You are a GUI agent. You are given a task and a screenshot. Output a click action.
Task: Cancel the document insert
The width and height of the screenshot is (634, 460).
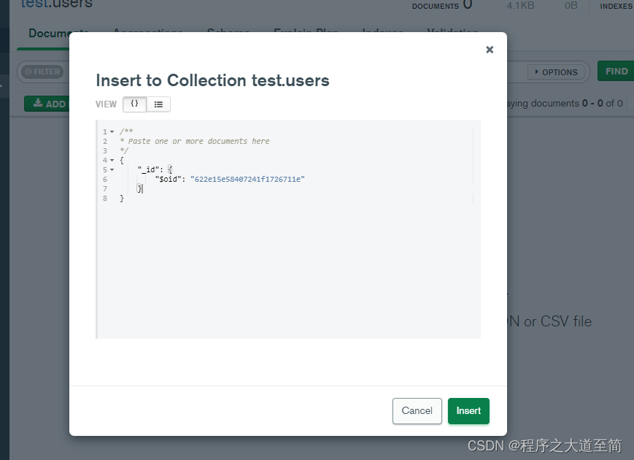417,410
